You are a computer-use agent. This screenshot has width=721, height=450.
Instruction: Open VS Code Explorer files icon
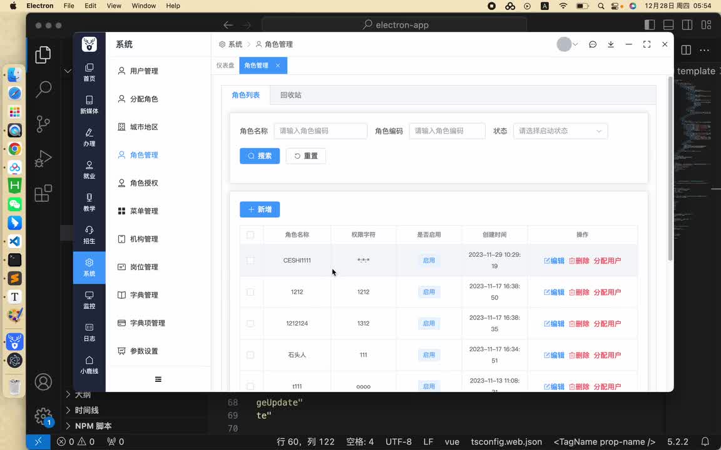(43, 54)
